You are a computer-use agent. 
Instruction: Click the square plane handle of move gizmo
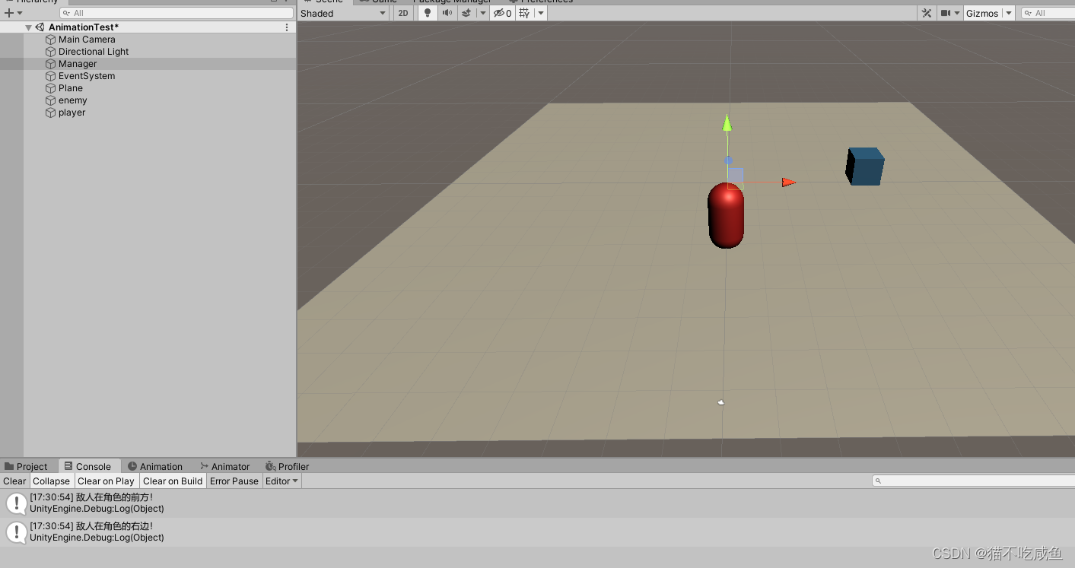coord(736,177)
